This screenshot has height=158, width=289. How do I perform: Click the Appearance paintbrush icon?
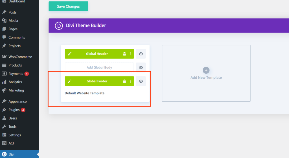click(4, 102)
